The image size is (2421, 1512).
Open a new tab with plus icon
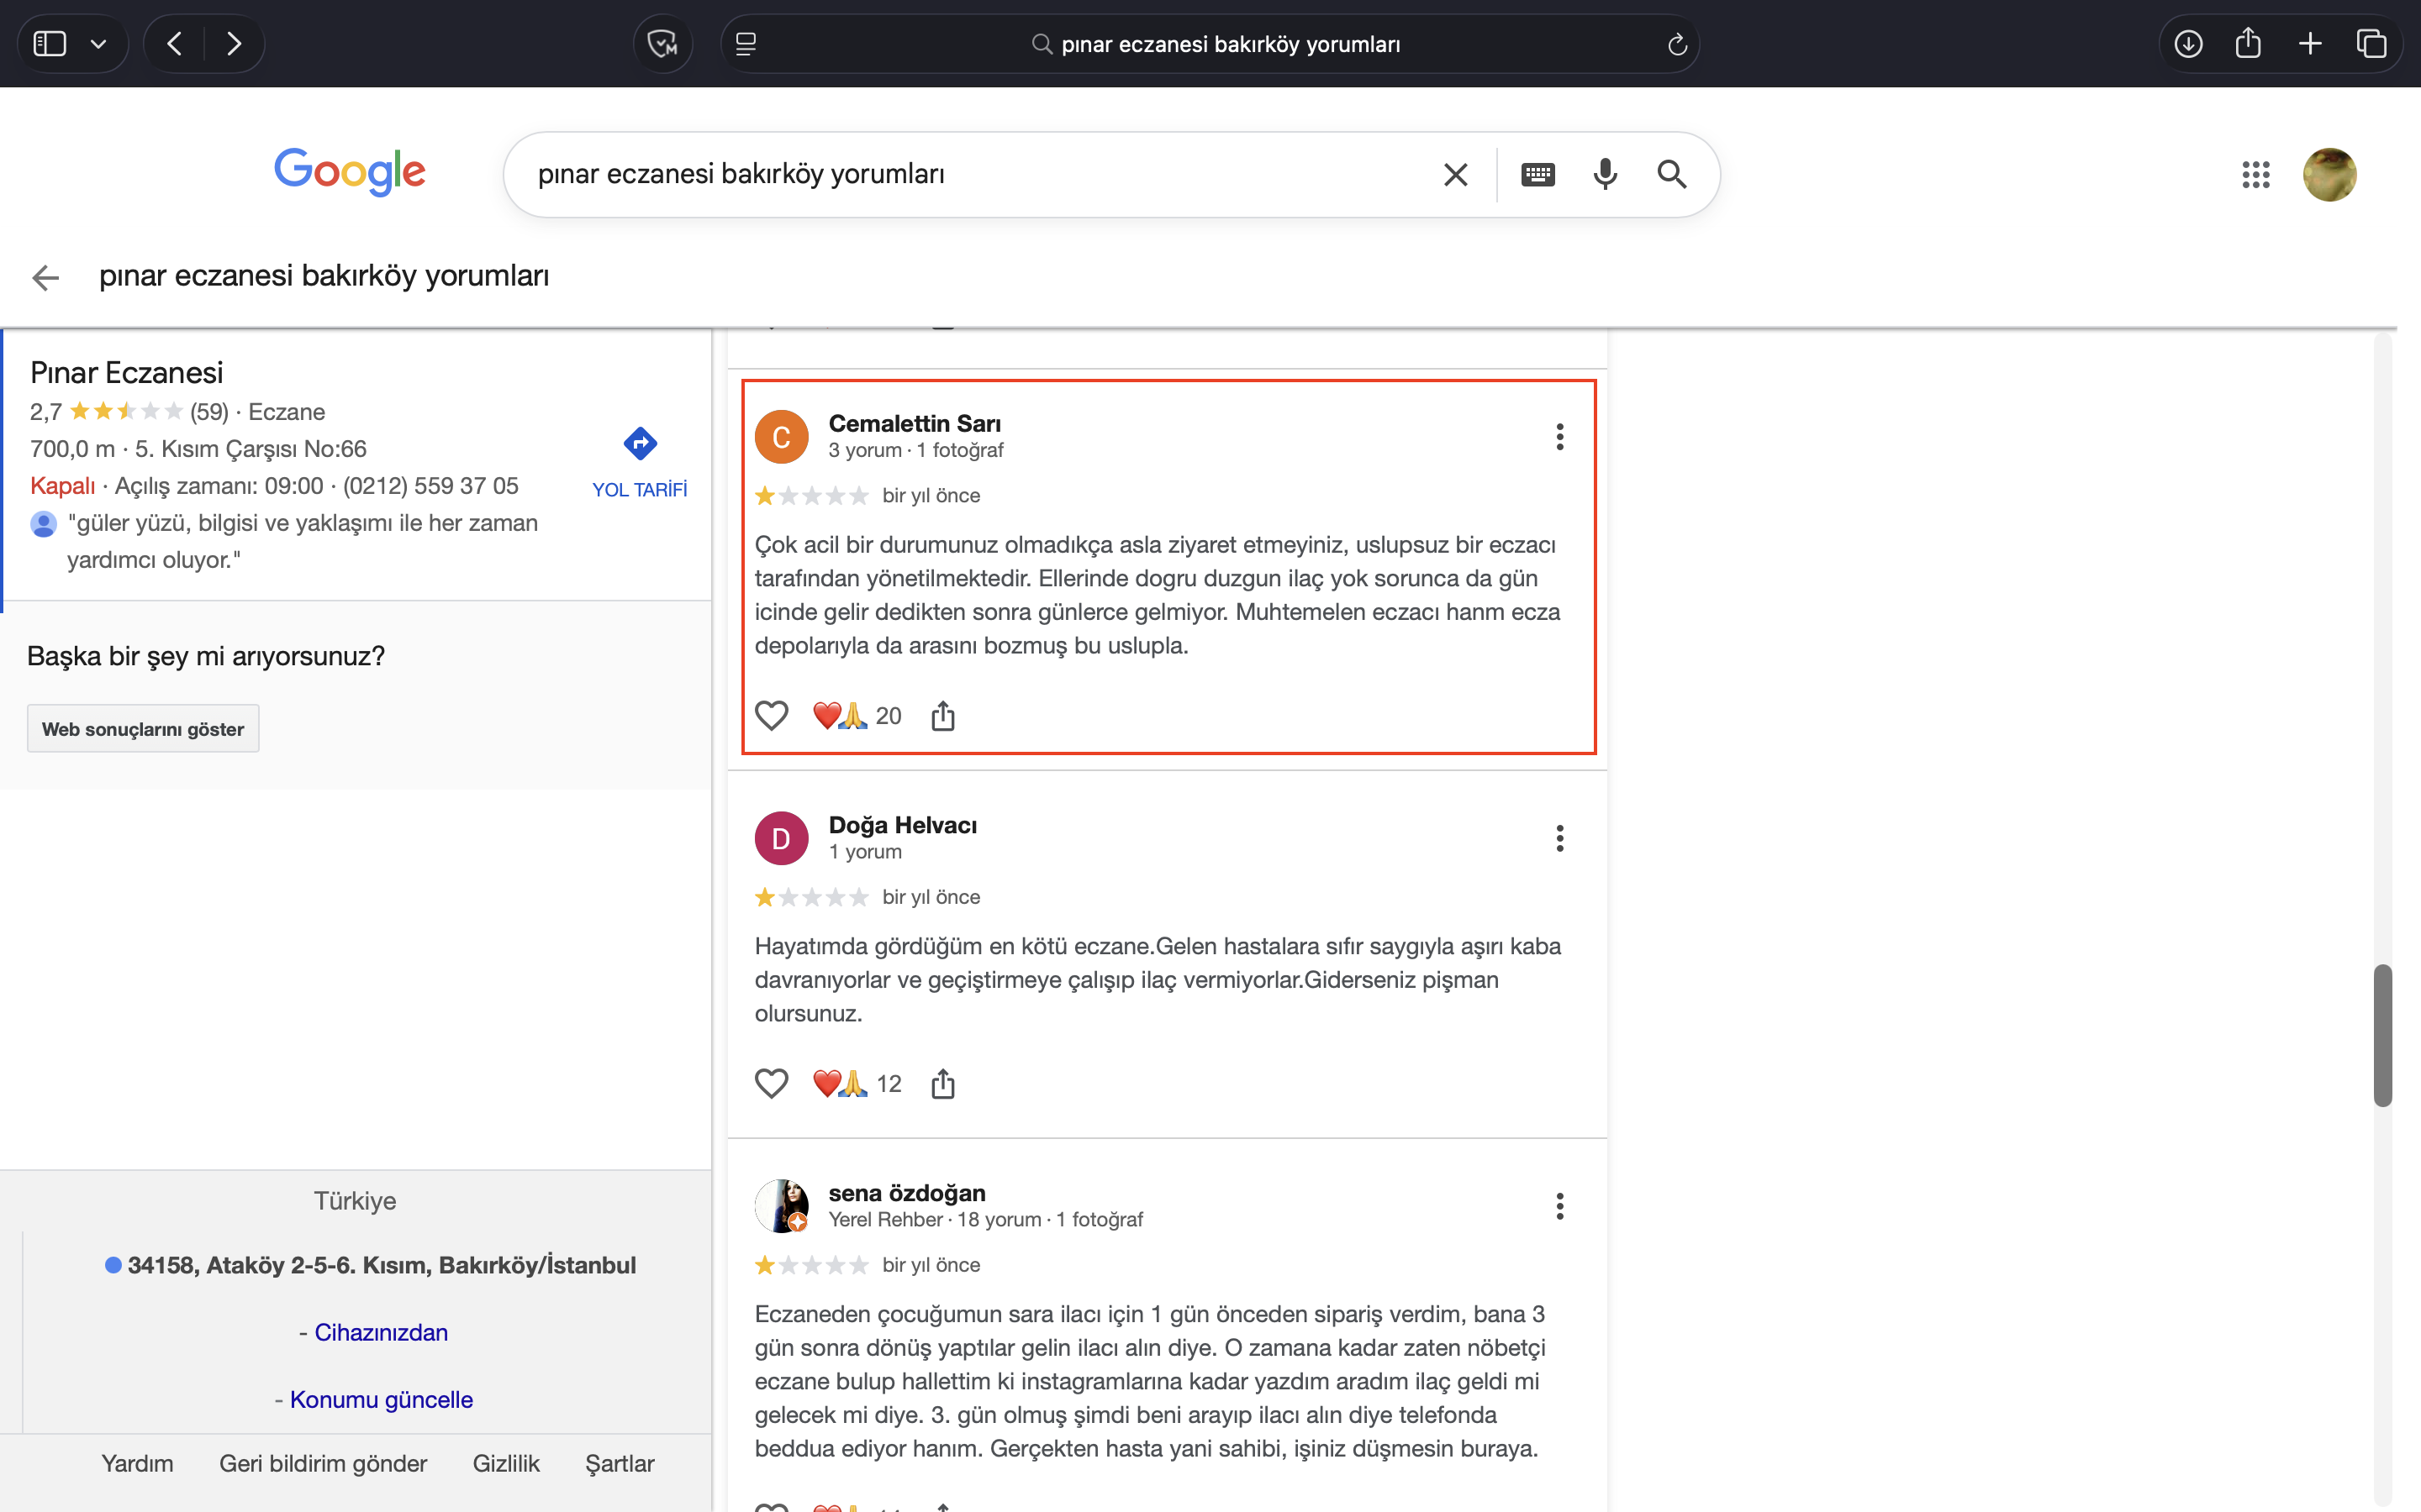click(x=2310, y=44)
